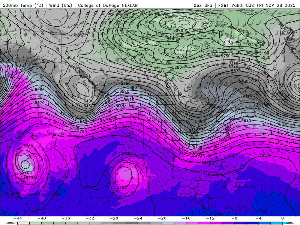Click the "Valid: 03Z FRI NOV 28 2025" text
Screen dimensions: 300x225
click(264, 5)
